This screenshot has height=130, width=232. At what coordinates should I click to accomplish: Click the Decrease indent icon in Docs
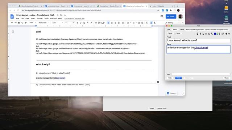pos(139,23)
